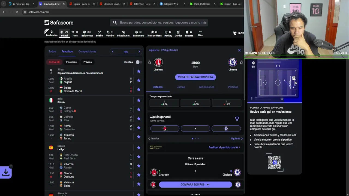Filter matches by En Vivo
The image size is (349, 196).
point(54,62)
